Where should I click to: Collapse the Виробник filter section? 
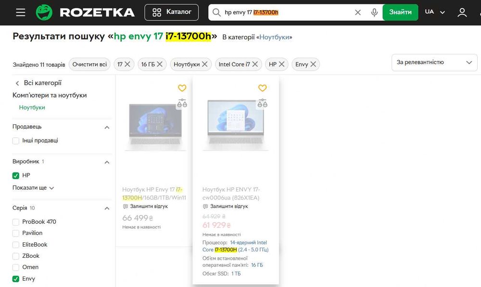click(x=107, y=162)
